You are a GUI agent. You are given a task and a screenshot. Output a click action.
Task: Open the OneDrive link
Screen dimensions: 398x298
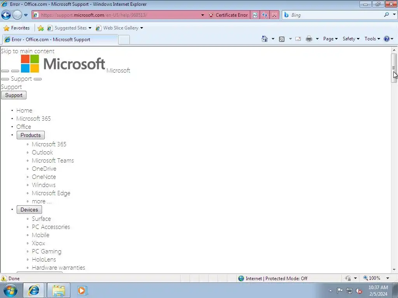click(44, 169)
